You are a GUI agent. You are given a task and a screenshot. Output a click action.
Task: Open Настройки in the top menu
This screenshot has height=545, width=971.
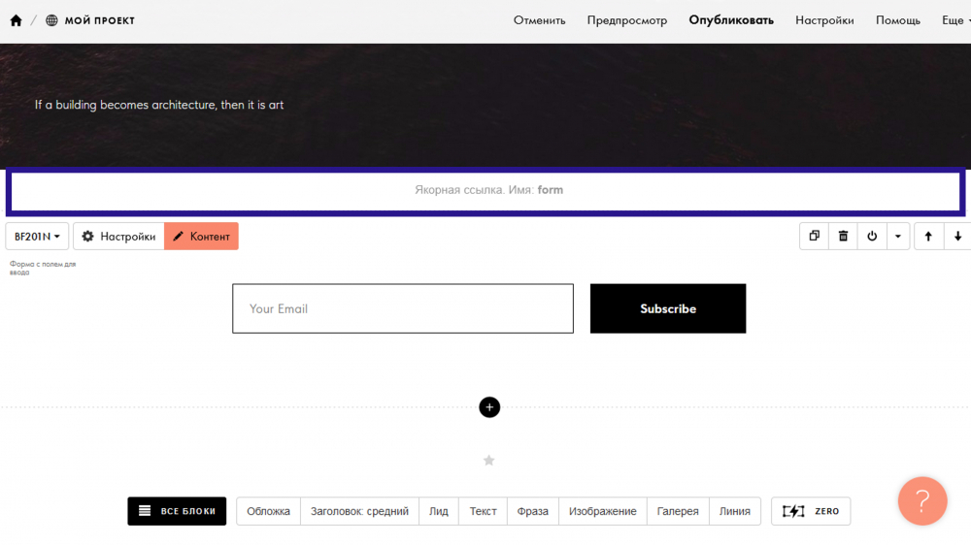(x=824, y=20)
